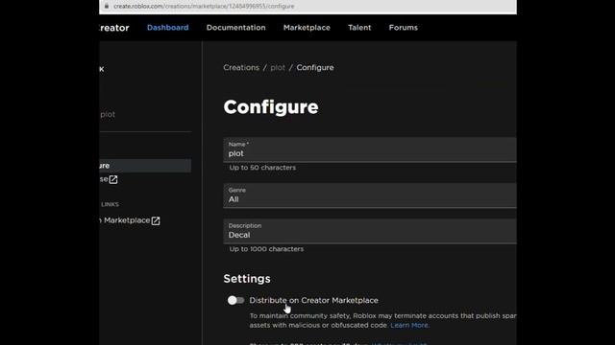Image resolution: width=615 pixels, height=345 pixels.
Task: Click the Configure breadcrumb text
Action: pyautogui.click(x=315, y=68)
